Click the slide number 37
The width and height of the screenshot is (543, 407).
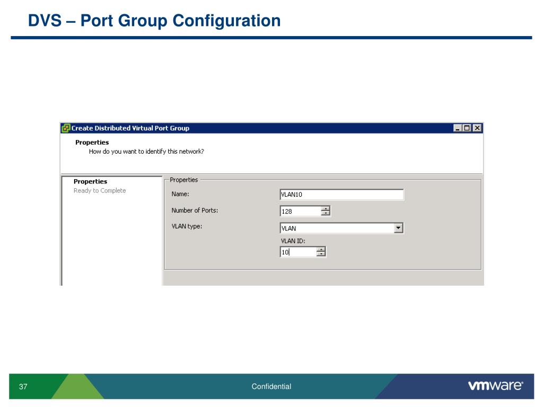click(23, 386)
